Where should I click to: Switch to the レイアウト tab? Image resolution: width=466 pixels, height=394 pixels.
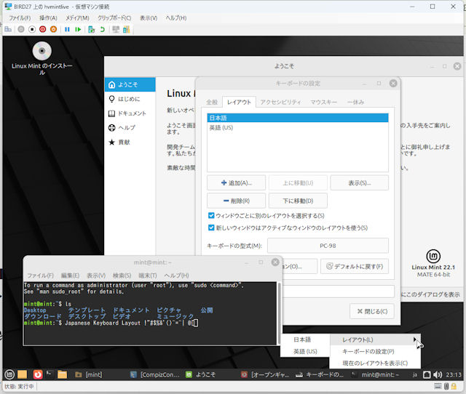point(239,102)
